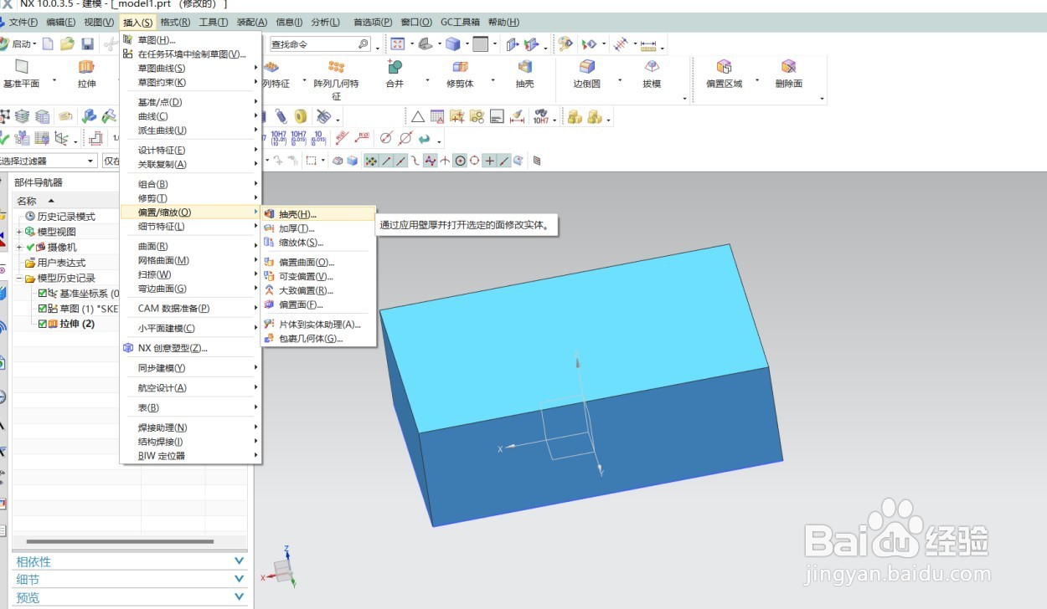Click the 抽壳 (shell) ribbon icon
Image resolution: width=1047 pixels, height=609 pixels.
click(525, 66)
